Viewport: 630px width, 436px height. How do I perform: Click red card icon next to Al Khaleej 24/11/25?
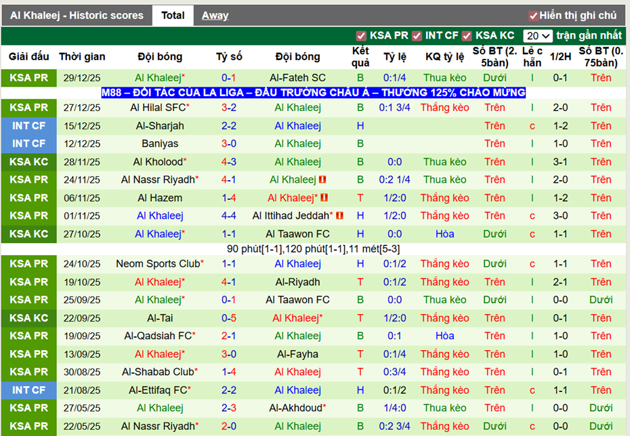click(x=322, y=180)
